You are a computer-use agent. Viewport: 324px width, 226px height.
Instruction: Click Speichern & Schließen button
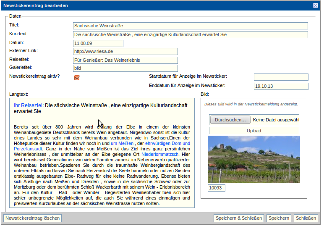239,218
